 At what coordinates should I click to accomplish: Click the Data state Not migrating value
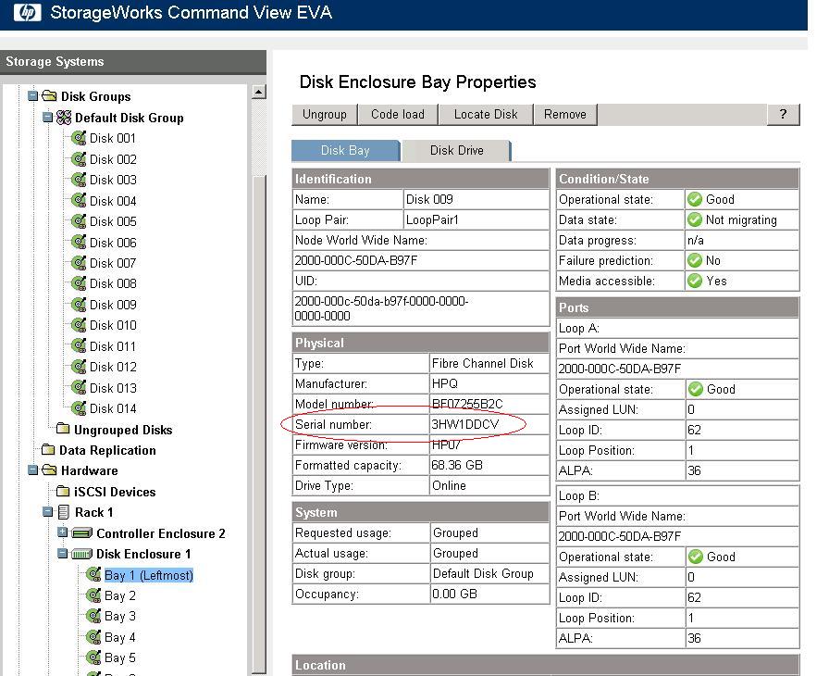(x=741, y=219)
